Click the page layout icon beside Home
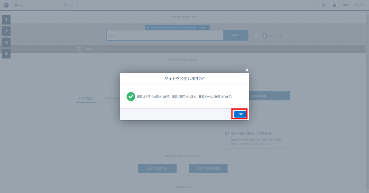 coord(6,5)
